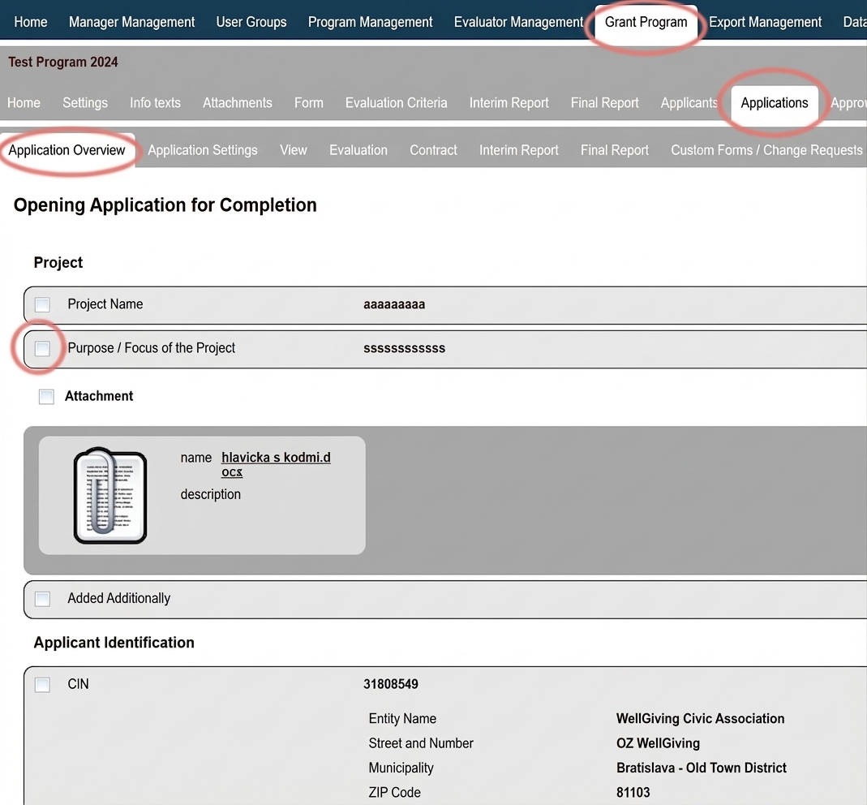Click the attachment description label
867x805 pixels.
(x=211, y=495)
